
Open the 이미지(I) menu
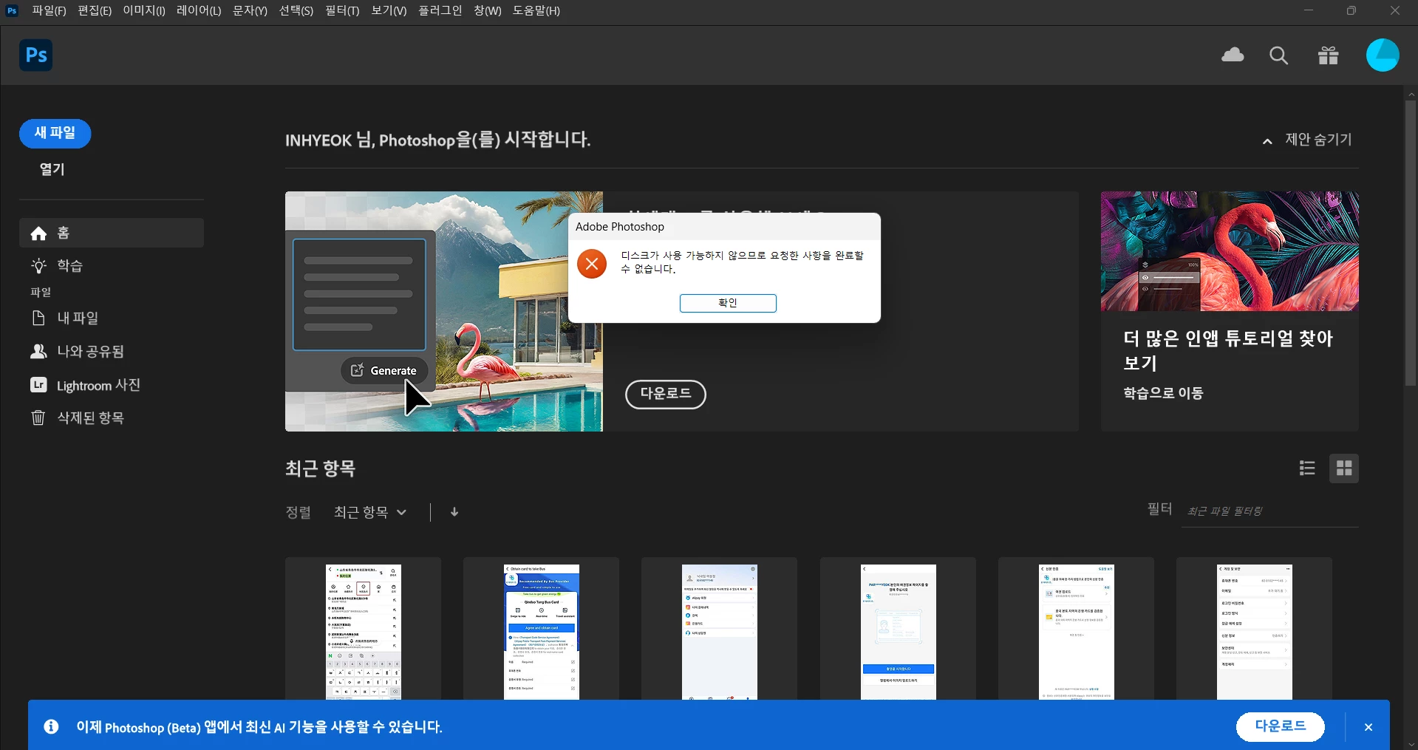coord(144,10)
